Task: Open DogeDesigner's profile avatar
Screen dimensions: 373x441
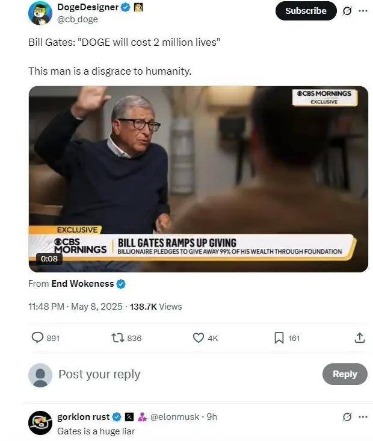Action: [40, 13]
